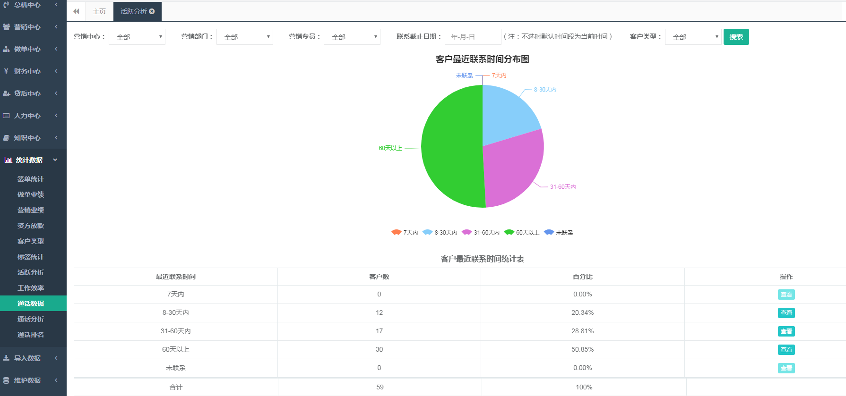The height and width of the screenshot is (396, 846).
Task: Click the purple 31-60天内 pie slice
Action: pyautogui.click(x=513, y=168)
